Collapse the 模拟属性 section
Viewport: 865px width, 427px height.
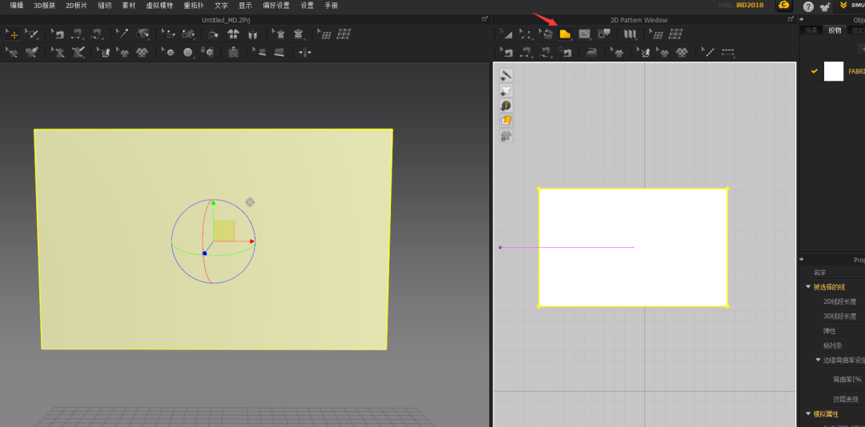[808, 413]
